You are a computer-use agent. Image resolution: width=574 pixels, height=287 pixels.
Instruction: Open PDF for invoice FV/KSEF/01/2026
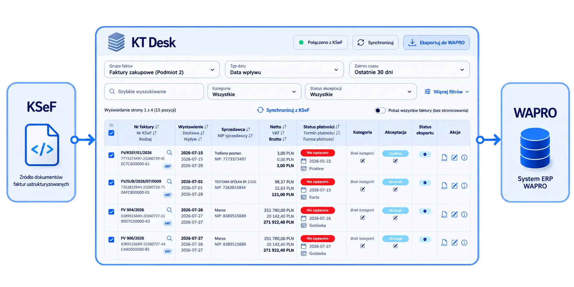(x=444, y=158)
